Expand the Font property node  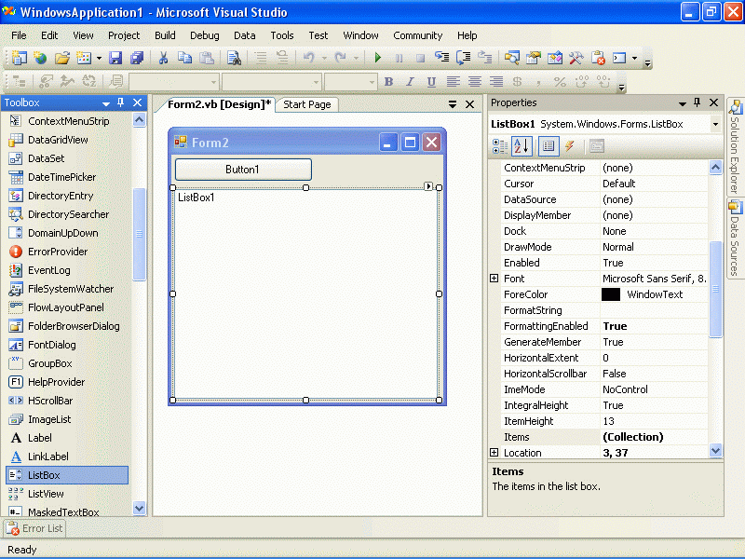click(x=494, y=279)
